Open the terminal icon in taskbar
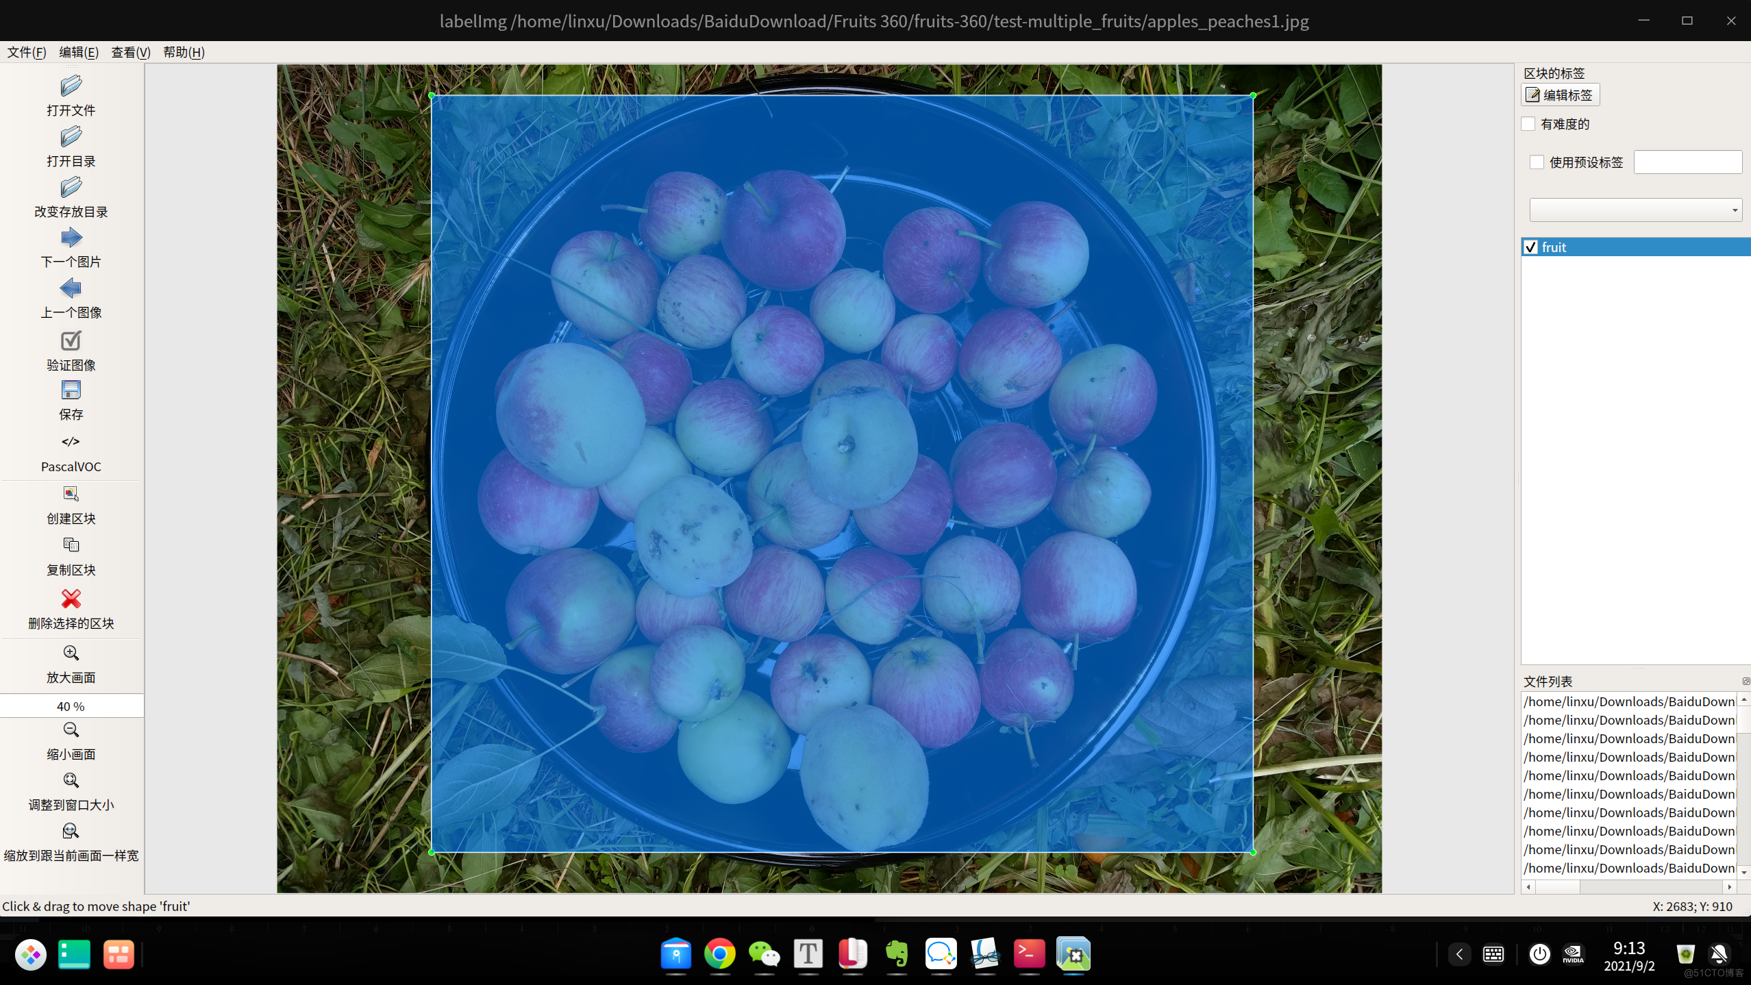Screen dimensions: 1751x985 pos(1029,954)
